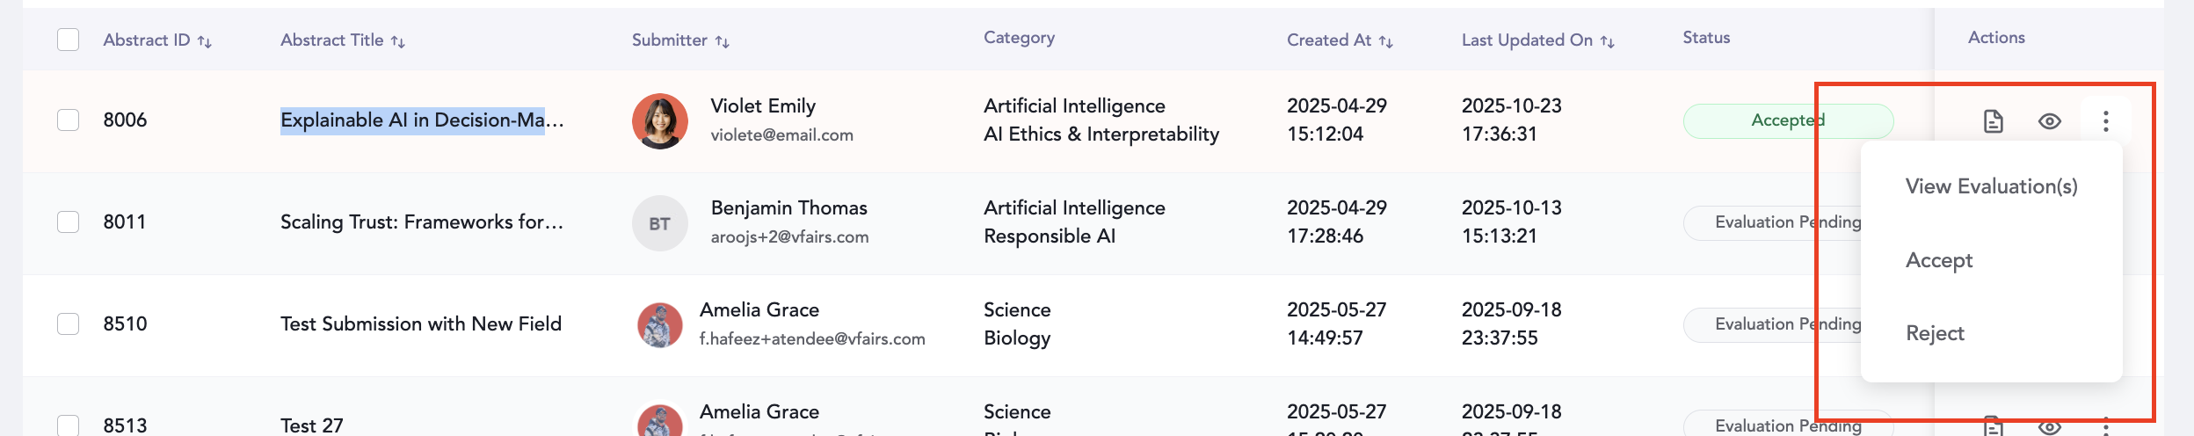Select Reject in the actions menu
This screenshot has height=436, width=2194.
[1935, 333]
